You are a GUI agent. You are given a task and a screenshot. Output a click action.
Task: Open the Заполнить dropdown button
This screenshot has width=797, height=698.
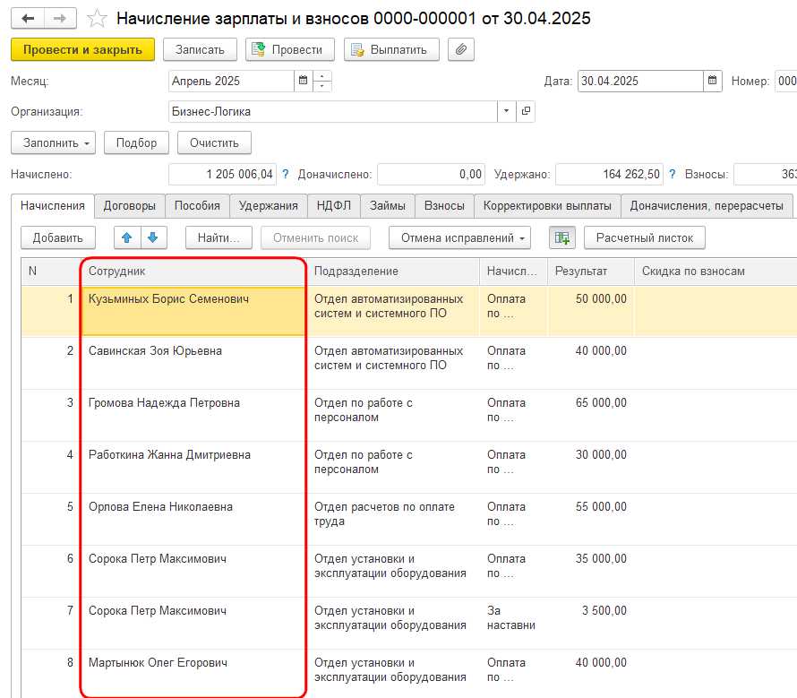point(54,143)
